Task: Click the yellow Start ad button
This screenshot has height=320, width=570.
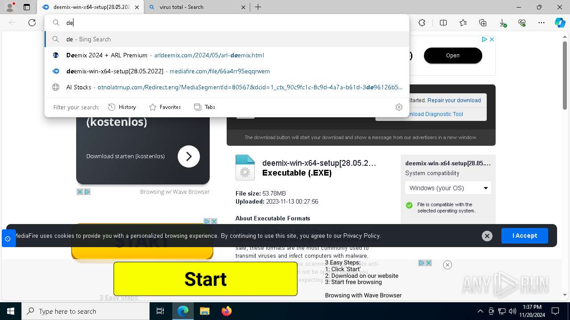Action: (205, 279)
